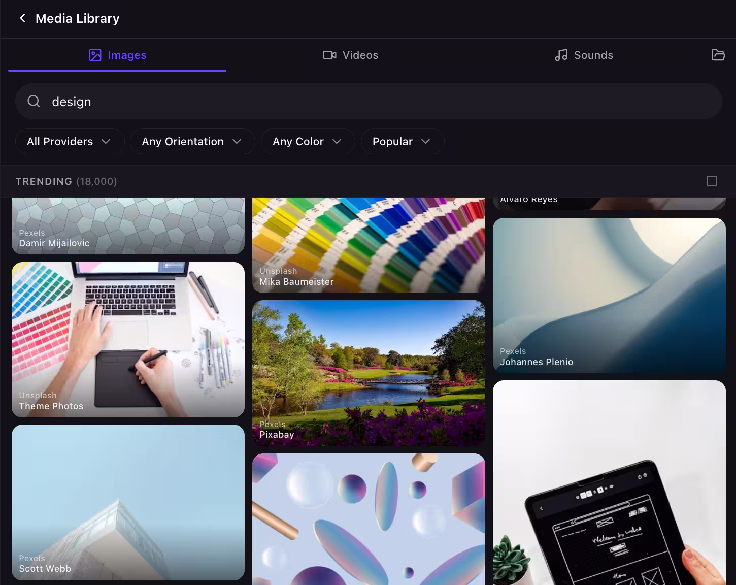This screenshot has width=736, height=585.
Task: Check the selection box in the Trending header
Action: [712, 181]
